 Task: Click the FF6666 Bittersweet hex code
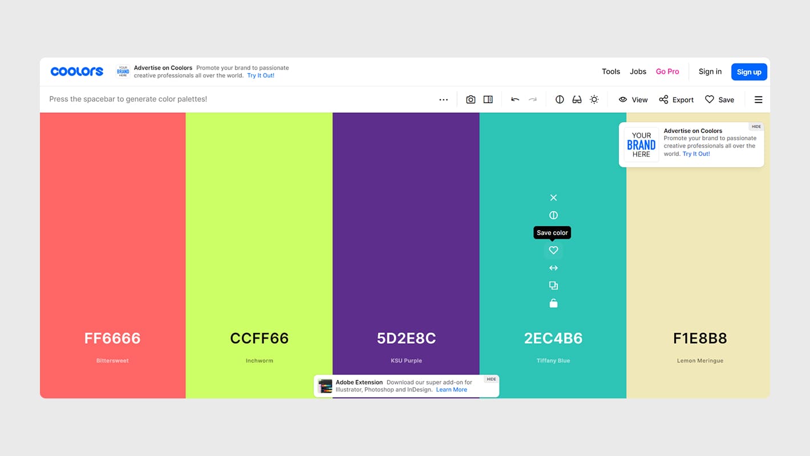(x=112, y=338)
